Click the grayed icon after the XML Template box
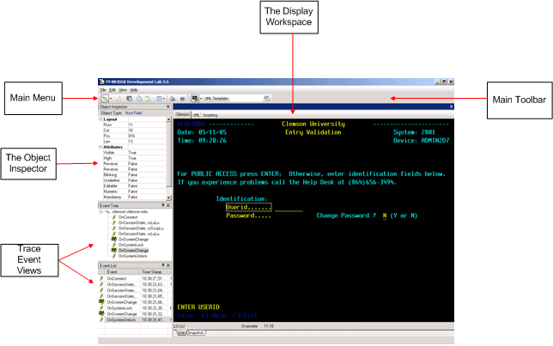This screenshot has width=553, height=346. (x=267, y=99)
